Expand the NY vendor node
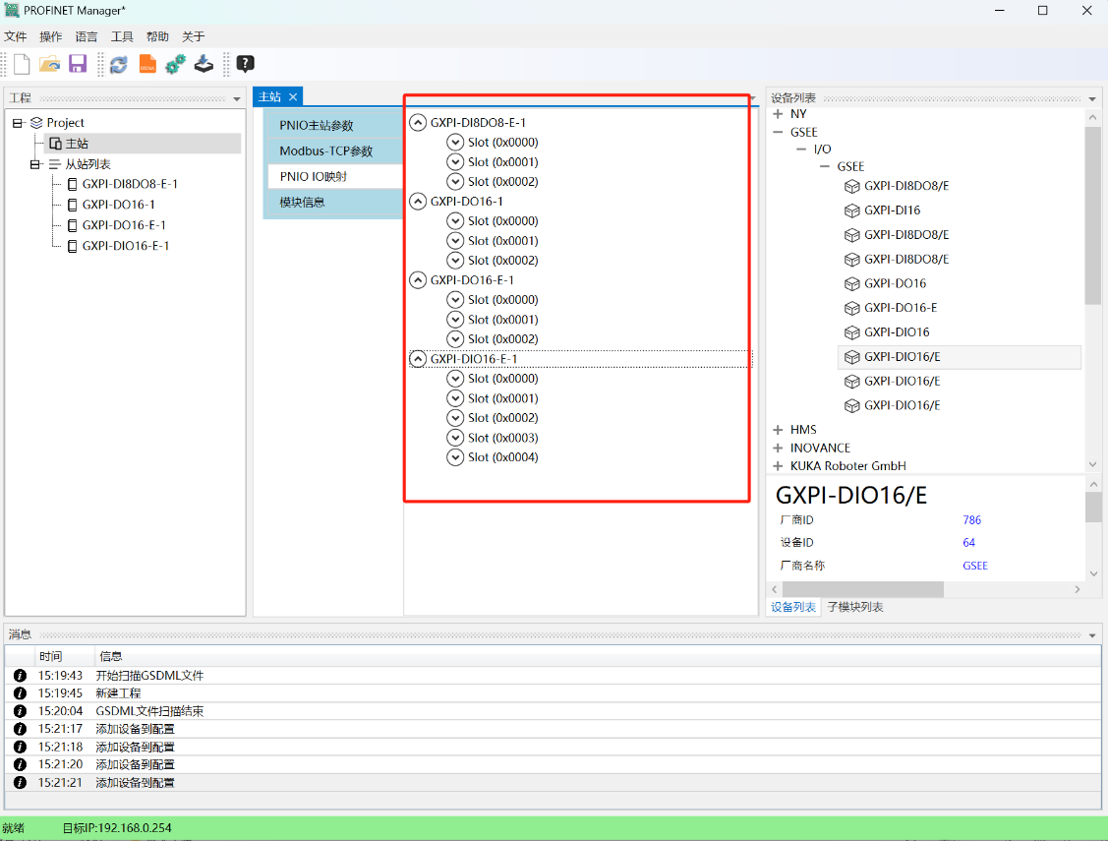 tap(778, 114)
